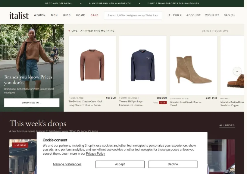Open the Timberland brown T-shirt image
247x174 pixels.
pos(92,65)
